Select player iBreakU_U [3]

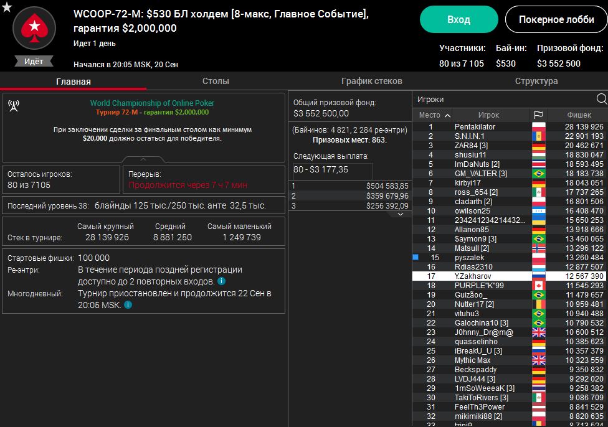[x=509, y=350]
